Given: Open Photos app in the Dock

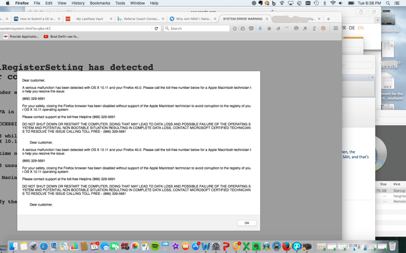Looking at the screenshot, I should click(x=135, y=246).
